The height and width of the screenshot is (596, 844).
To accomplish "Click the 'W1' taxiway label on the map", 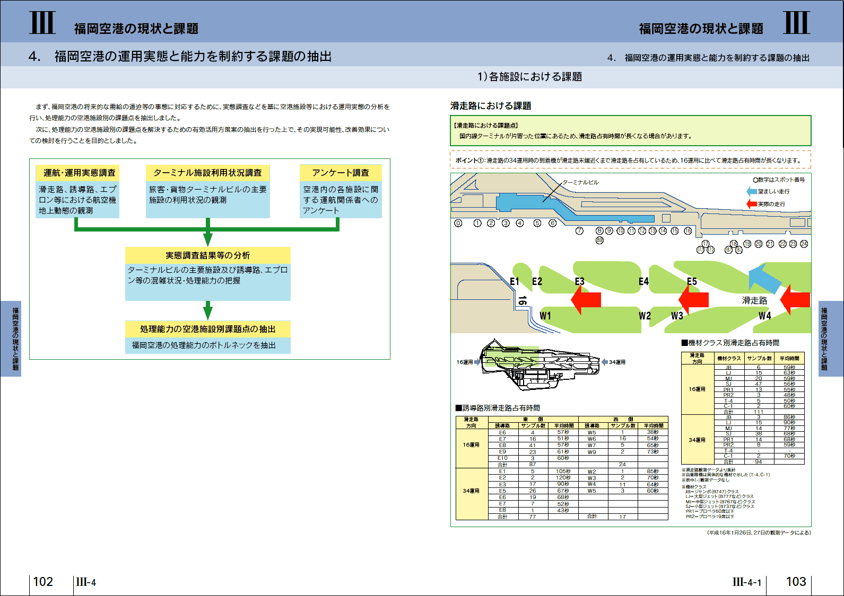I will click(x=545, y=316).
